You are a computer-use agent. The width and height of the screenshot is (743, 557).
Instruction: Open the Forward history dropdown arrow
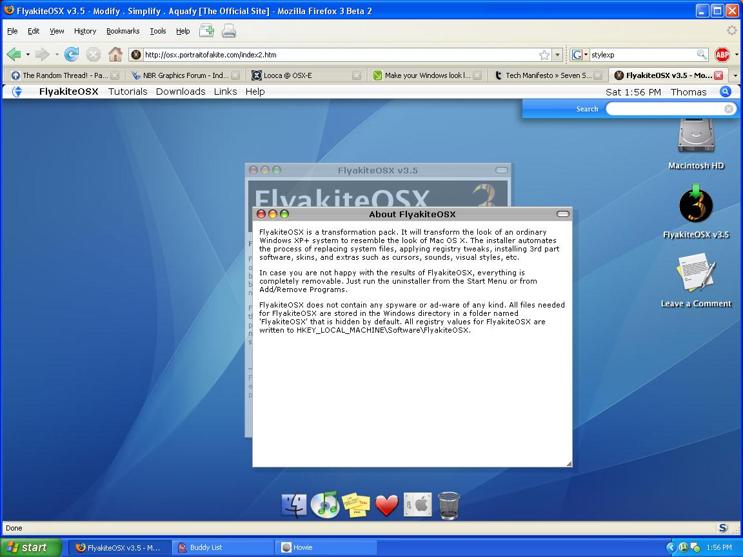57,54
